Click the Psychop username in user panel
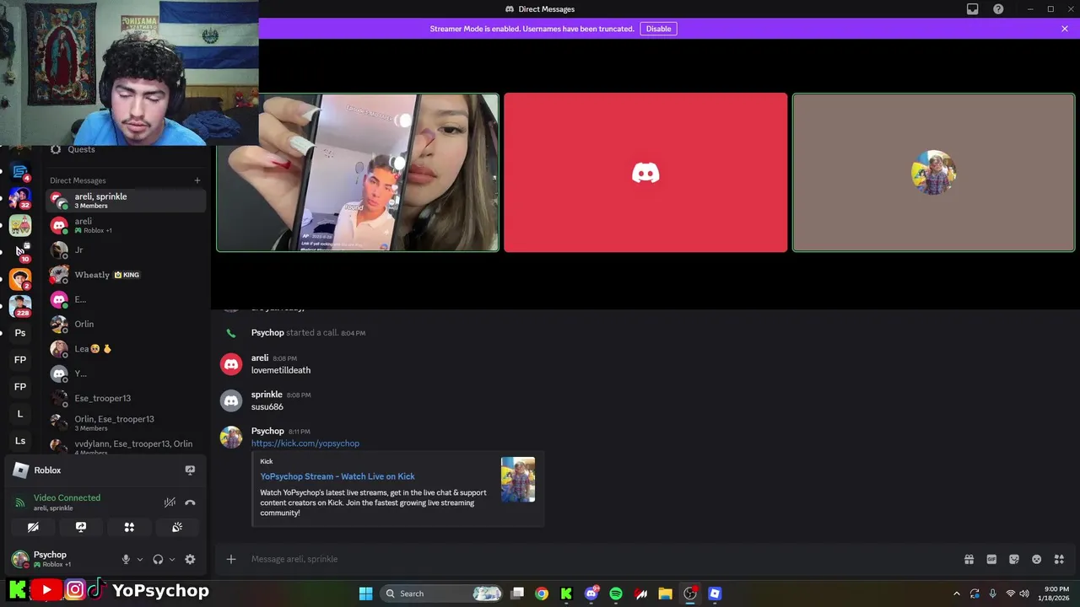This screenshot has height=607, width=1080. (x=50, y=555)
